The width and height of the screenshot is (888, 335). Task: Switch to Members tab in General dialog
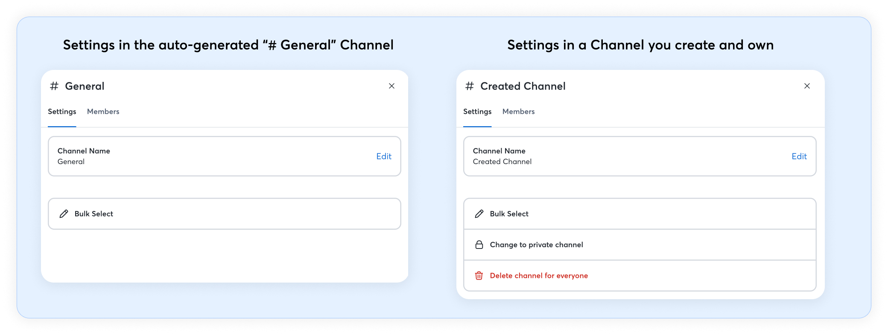pyautogui.click(x=103, y=112)
